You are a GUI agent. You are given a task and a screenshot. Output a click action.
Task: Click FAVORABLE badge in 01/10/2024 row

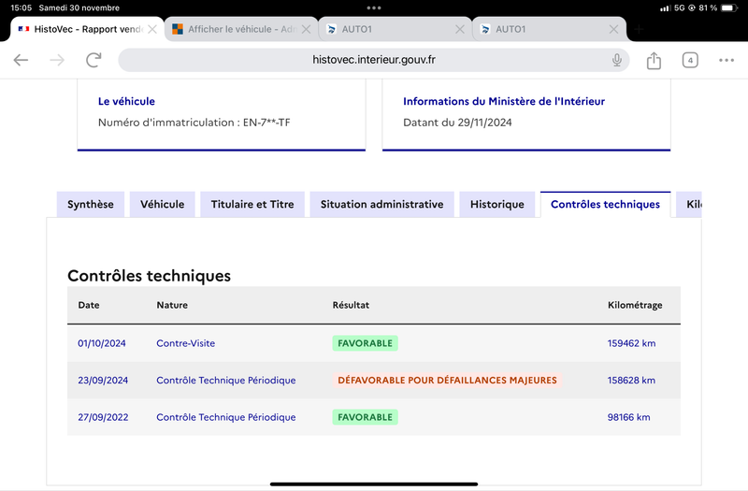[x=365, y=343]
